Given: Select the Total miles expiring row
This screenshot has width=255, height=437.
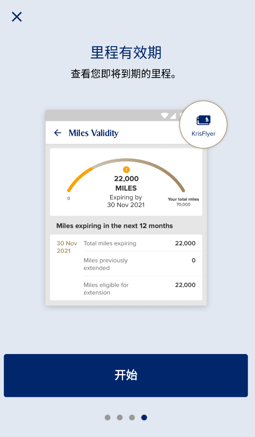Looking at the screenshot, I should tap(139, 243).
